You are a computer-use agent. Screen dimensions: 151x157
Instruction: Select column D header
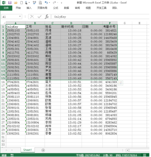pos(71,23)
